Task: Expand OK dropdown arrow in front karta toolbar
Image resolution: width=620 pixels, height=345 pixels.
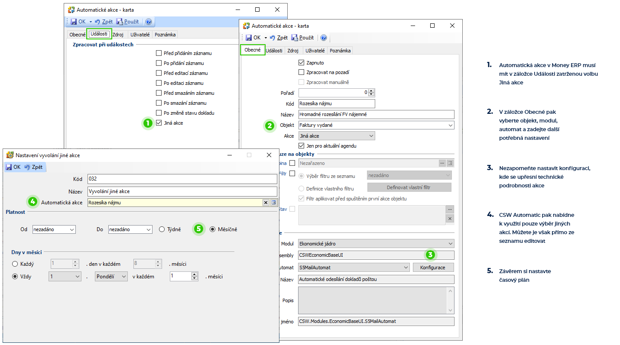Action: tap(266, 38)
